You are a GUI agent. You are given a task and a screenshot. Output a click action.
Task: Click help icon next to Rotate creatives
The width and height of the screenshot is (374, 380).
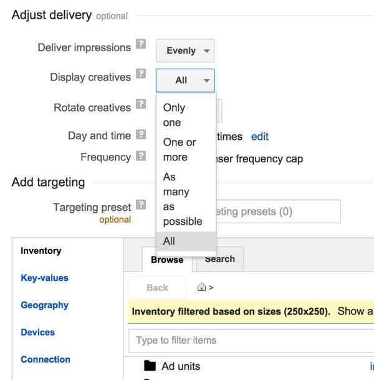[x=141, y=105]
